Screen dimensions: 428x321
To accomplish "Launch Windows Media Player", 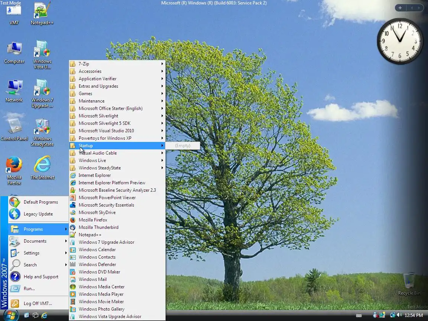I will 117,294.
